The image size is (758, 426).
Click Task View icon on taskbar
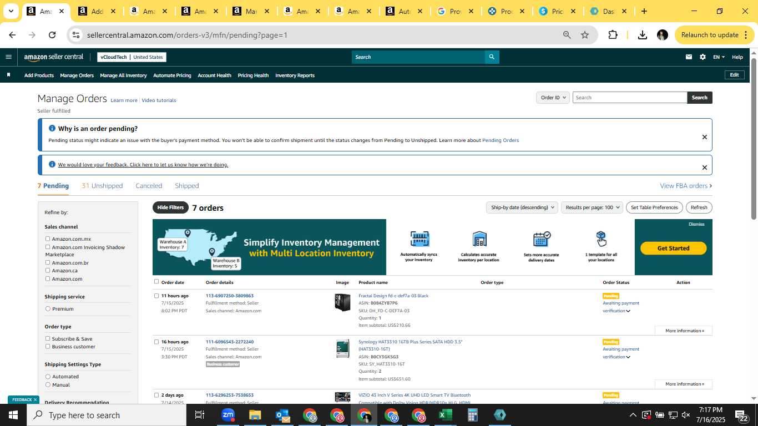[x=200, y=415]
